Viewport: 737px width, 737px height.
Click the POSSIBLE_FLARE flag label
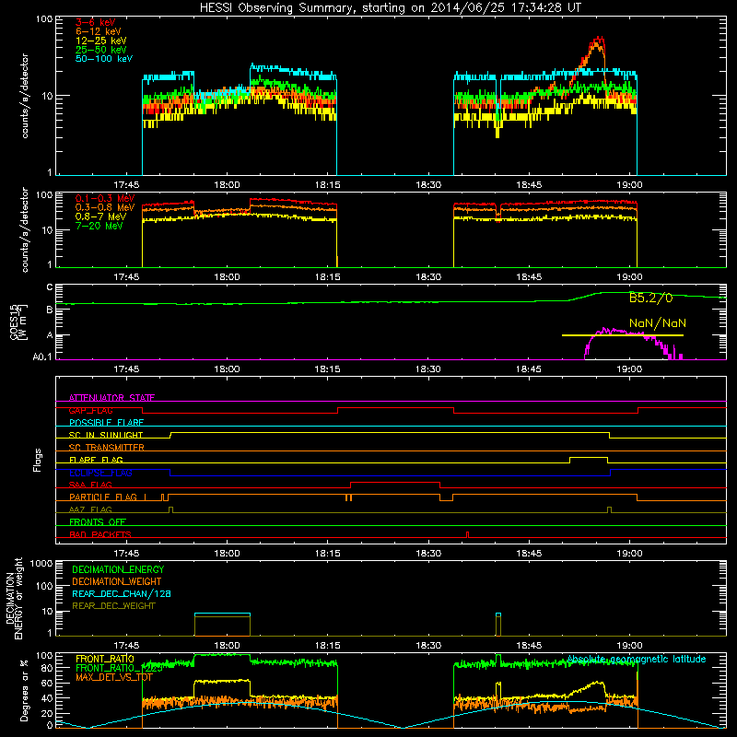click(x=106, y=423)
